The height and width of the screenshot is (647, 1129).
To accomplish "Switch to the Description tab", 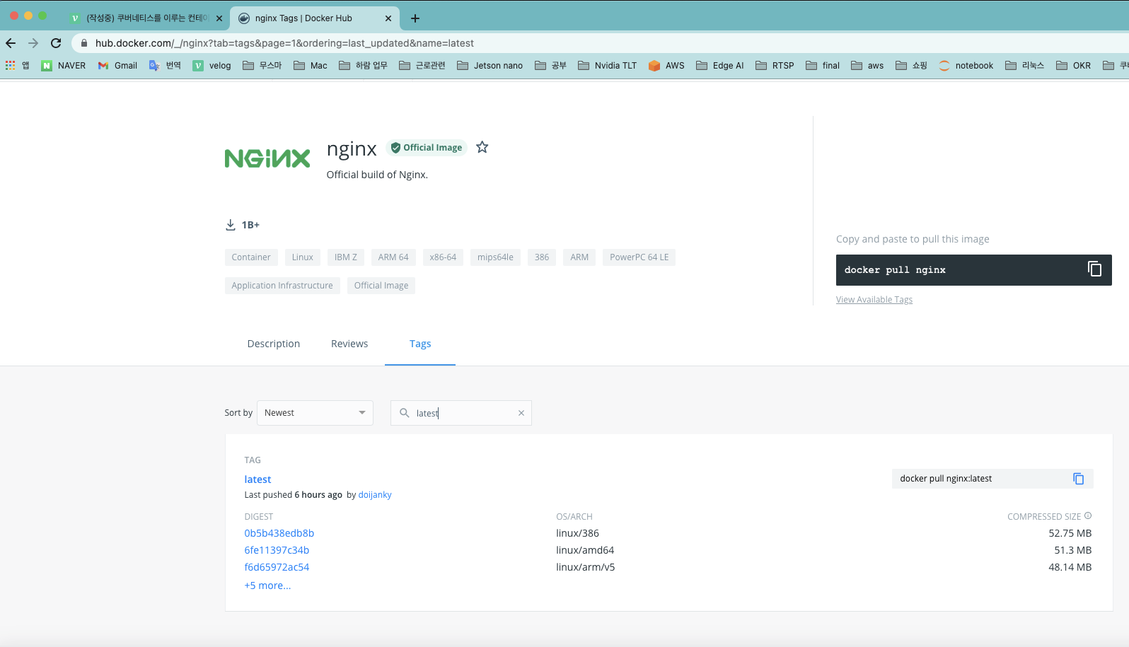I will click(x=274, y=344).
